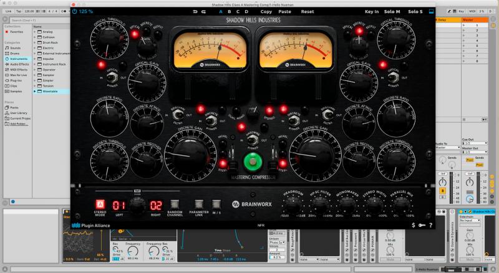Open Current Project under Places
This screenshot has width=499, height=273.
pos(18,118)
